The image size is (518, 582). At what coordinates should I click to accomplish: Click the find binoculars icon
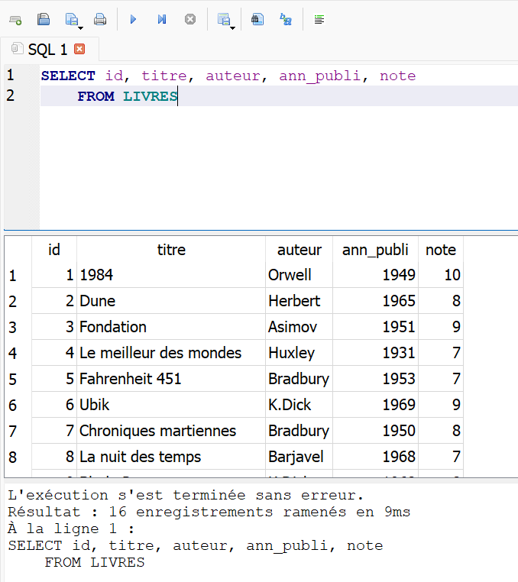click(257, 19)
